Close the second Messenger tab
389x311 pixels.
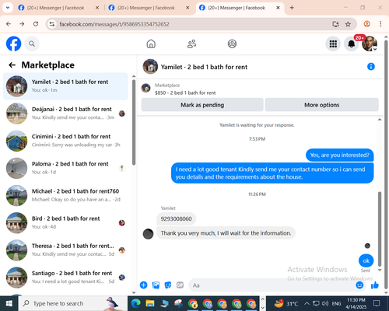pyautogui.click(x=187, y=8)
